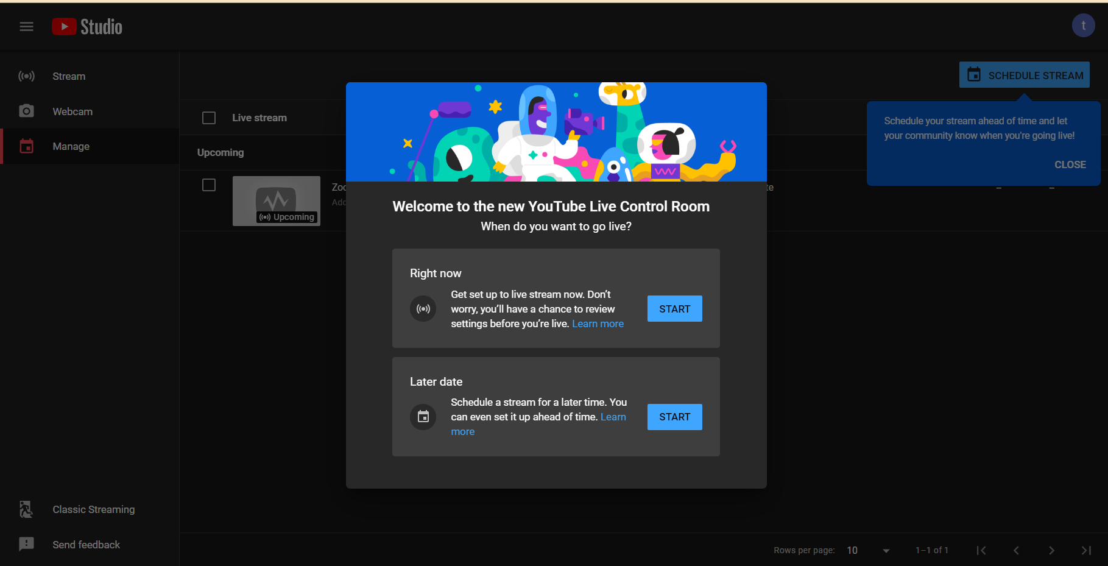Toggle the select-all Live stream checkbox
The height and width of the screenshot is (566, 1108).
tap(209, 118)
